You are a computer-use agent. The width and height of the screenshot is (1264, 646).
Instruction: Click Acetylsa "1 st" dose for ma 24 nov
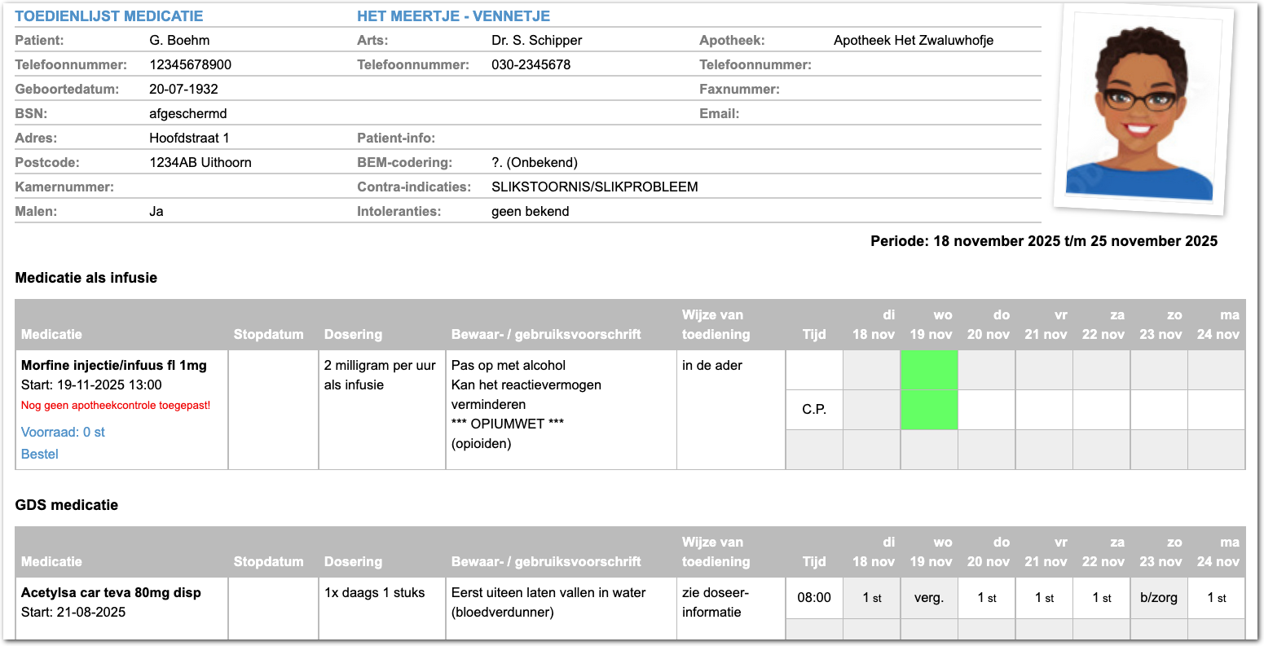tap(1216, 597)
